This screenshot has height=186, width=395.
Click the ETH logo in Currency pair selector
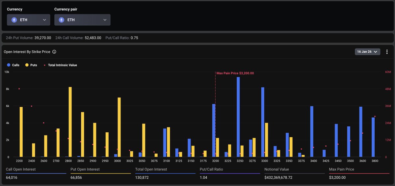click(62, 20)
